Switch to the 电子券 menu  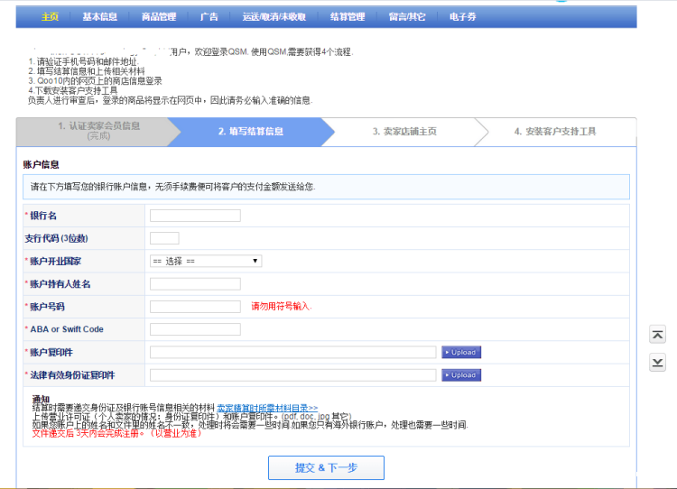[x=463, y=16]
